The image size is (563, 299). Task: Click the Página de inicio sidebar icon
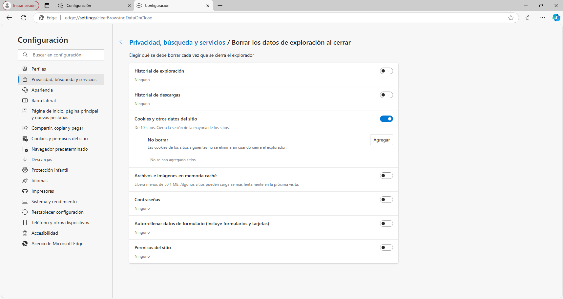click(x=25, y=111)
